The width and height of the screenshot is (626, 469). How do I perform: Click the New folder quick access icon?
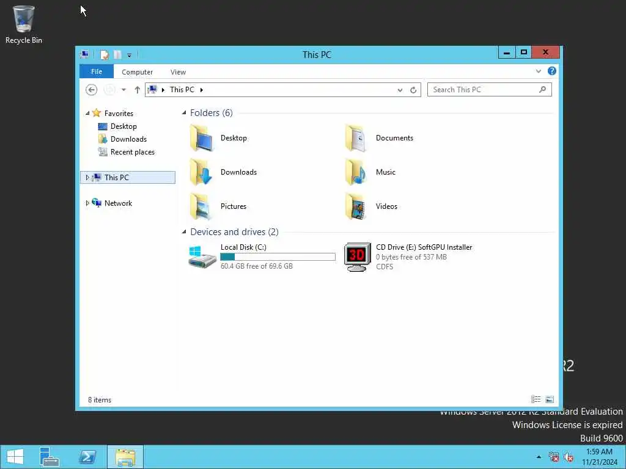click(x=117, y=54)
